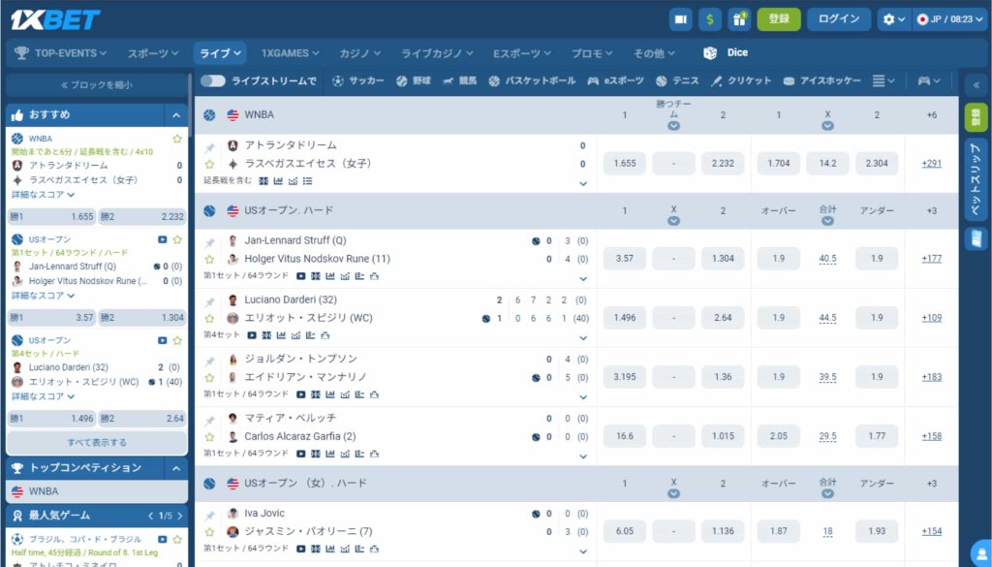
Task: Click the Dice game link
Action: point(726,53)
